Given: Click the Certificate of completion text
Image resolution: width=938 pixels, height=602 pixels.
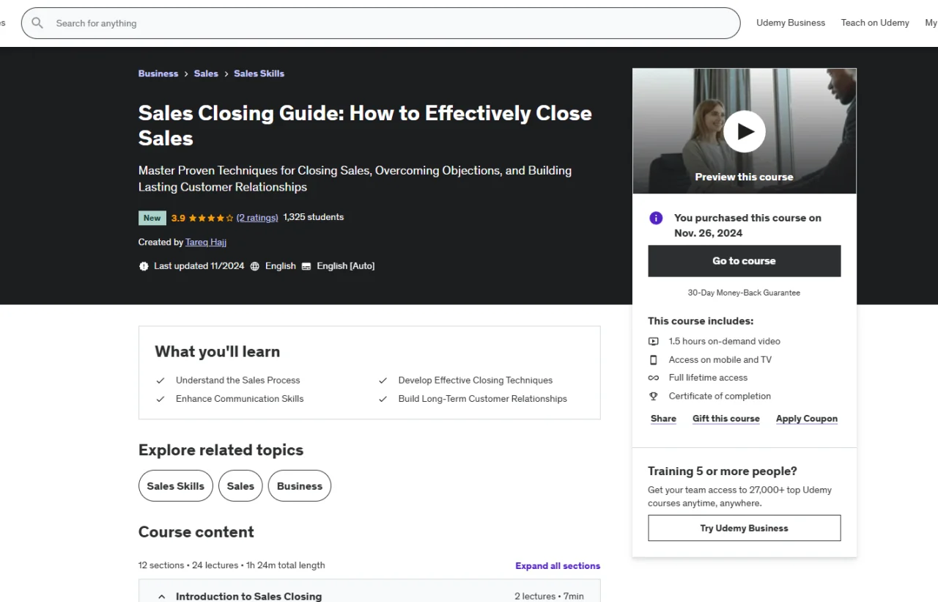Looking at the screenshot, I should [720, 396].
